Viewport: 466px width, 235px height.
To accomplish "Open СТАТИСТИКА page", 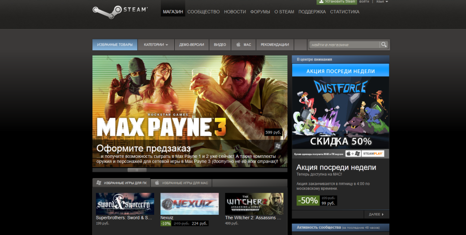I will (345, 12).
